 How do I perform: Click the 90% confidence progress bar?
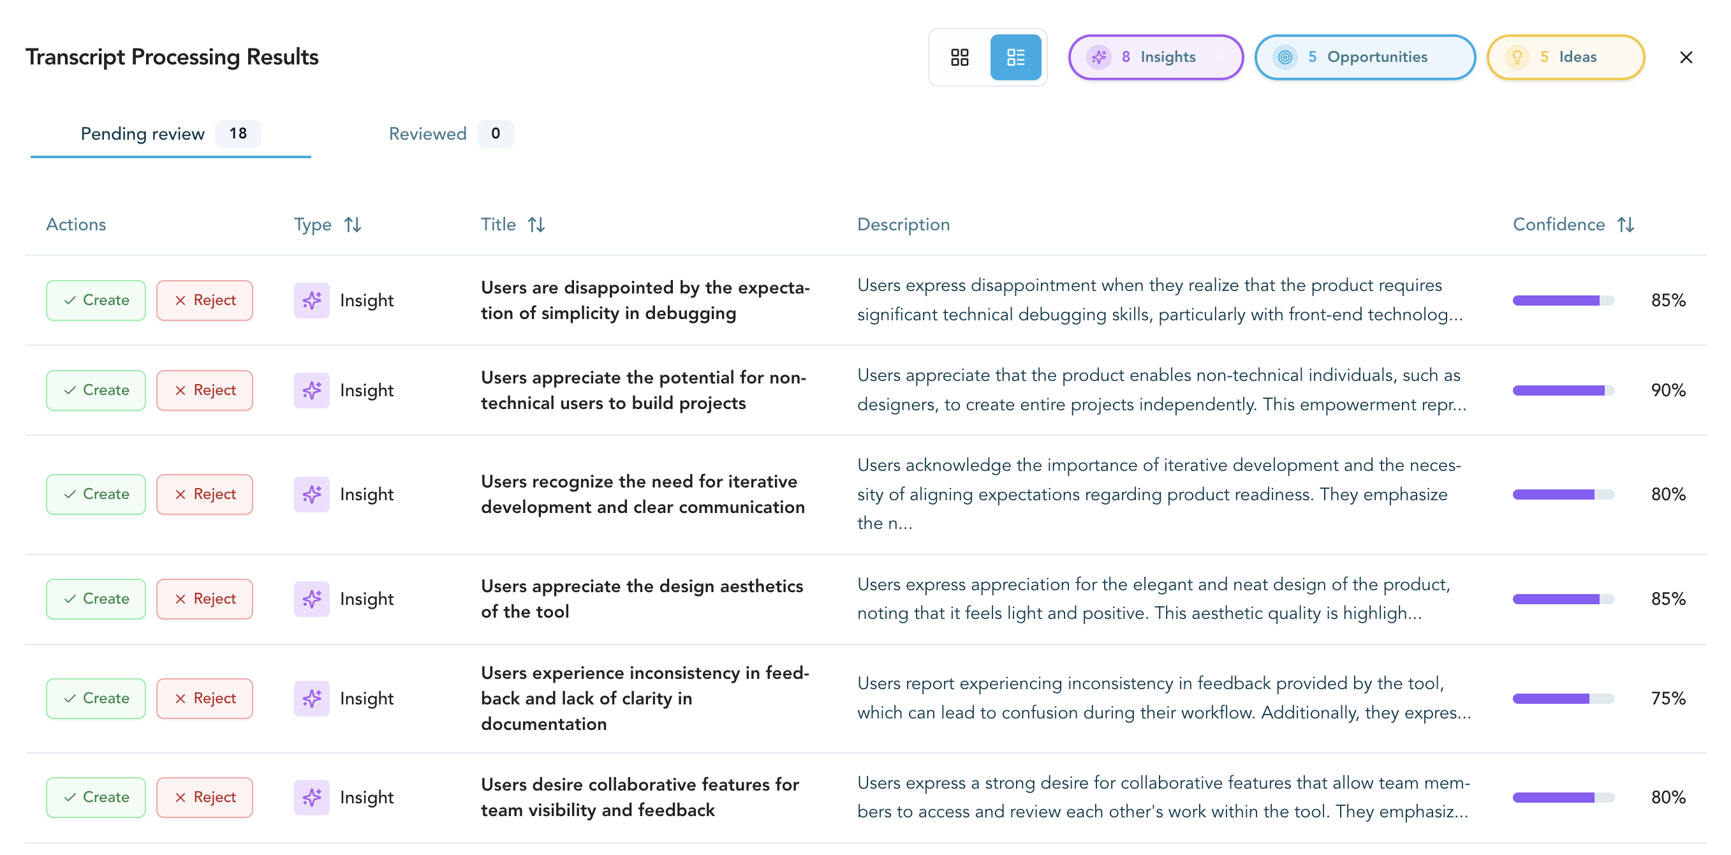pos(1563,390)
